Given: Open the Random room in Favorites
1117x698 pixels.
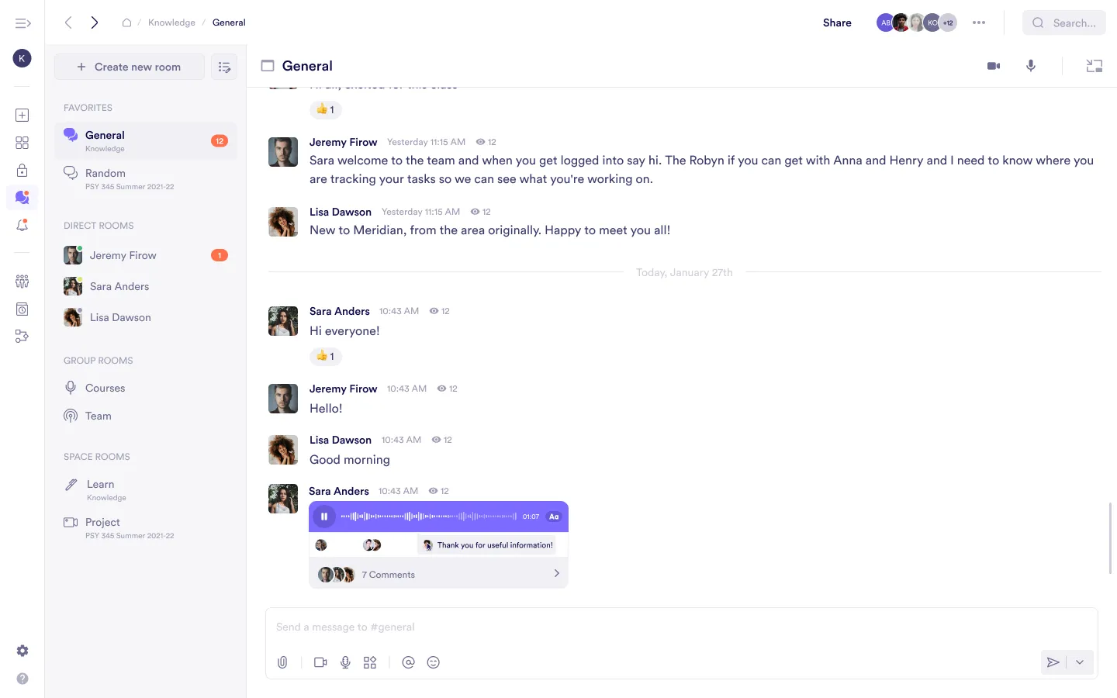Looking at the screenshot, I should click(x=105, y=174).
